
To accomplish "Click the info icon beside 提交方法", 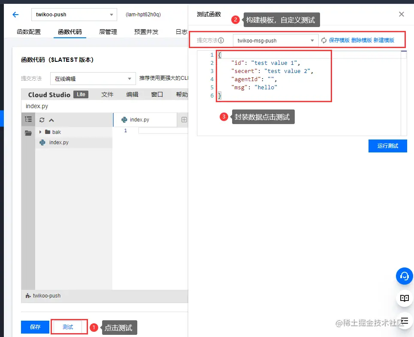I will point(221,40).
